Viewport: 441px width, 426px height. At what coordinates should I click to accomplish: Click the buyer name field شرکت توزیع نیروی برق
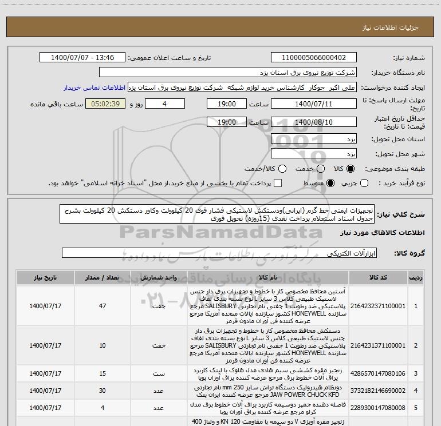(228, 73)
